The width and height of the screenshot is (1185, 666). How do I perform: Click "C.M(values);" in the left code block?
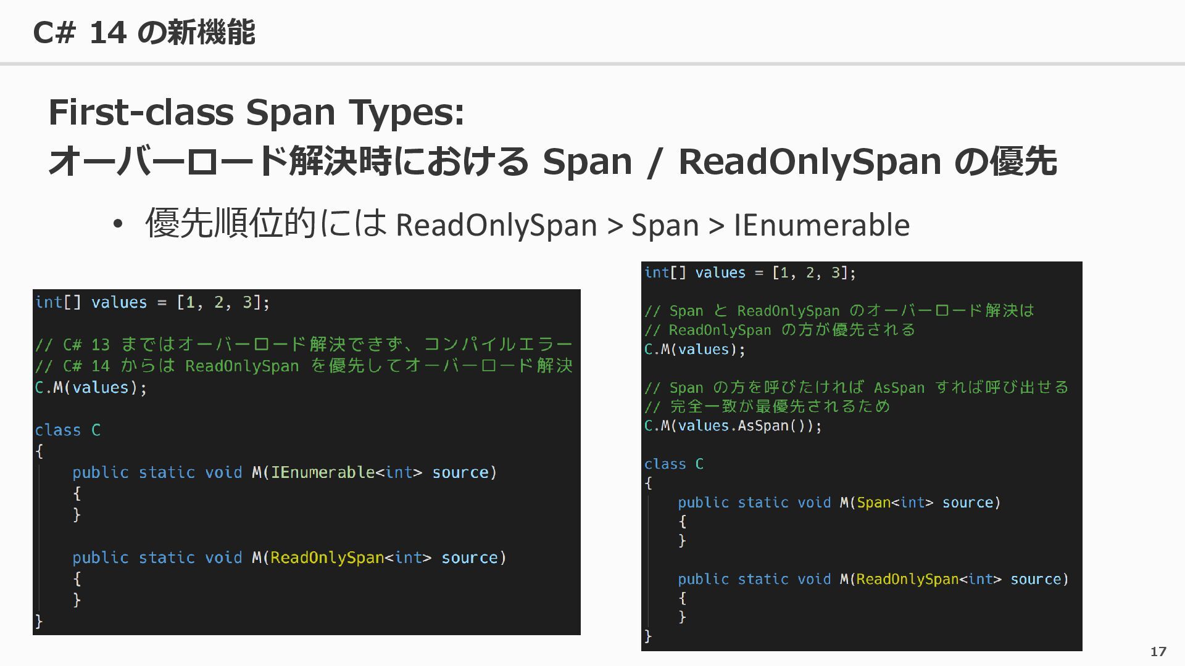[91, 387]
